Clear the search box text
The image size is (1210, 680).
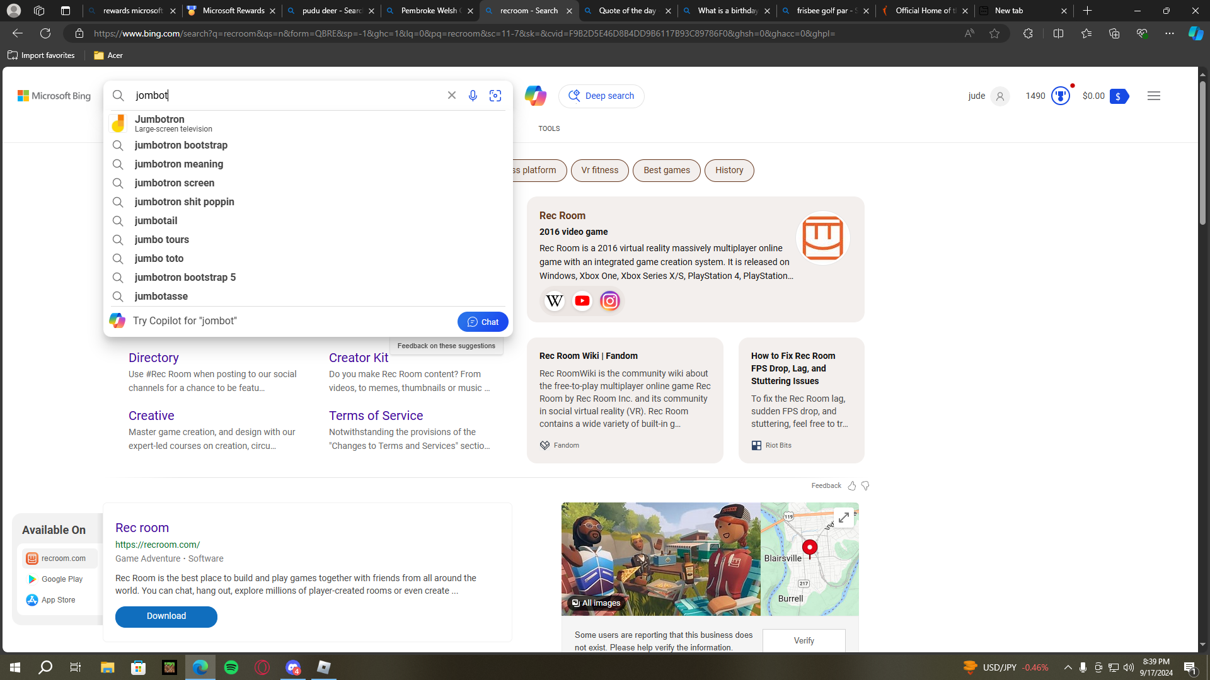pos(452,96)
